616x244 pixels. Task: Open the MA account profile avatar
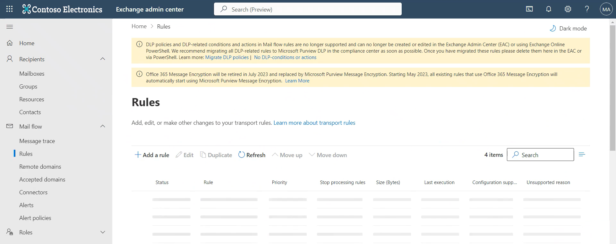(x=606, y=9)
